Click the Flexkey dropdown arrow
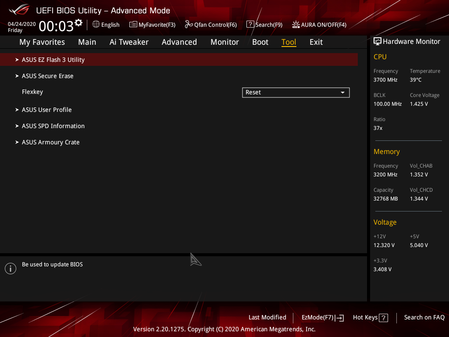Screen dimensions: 449x337 coord(342,93)
